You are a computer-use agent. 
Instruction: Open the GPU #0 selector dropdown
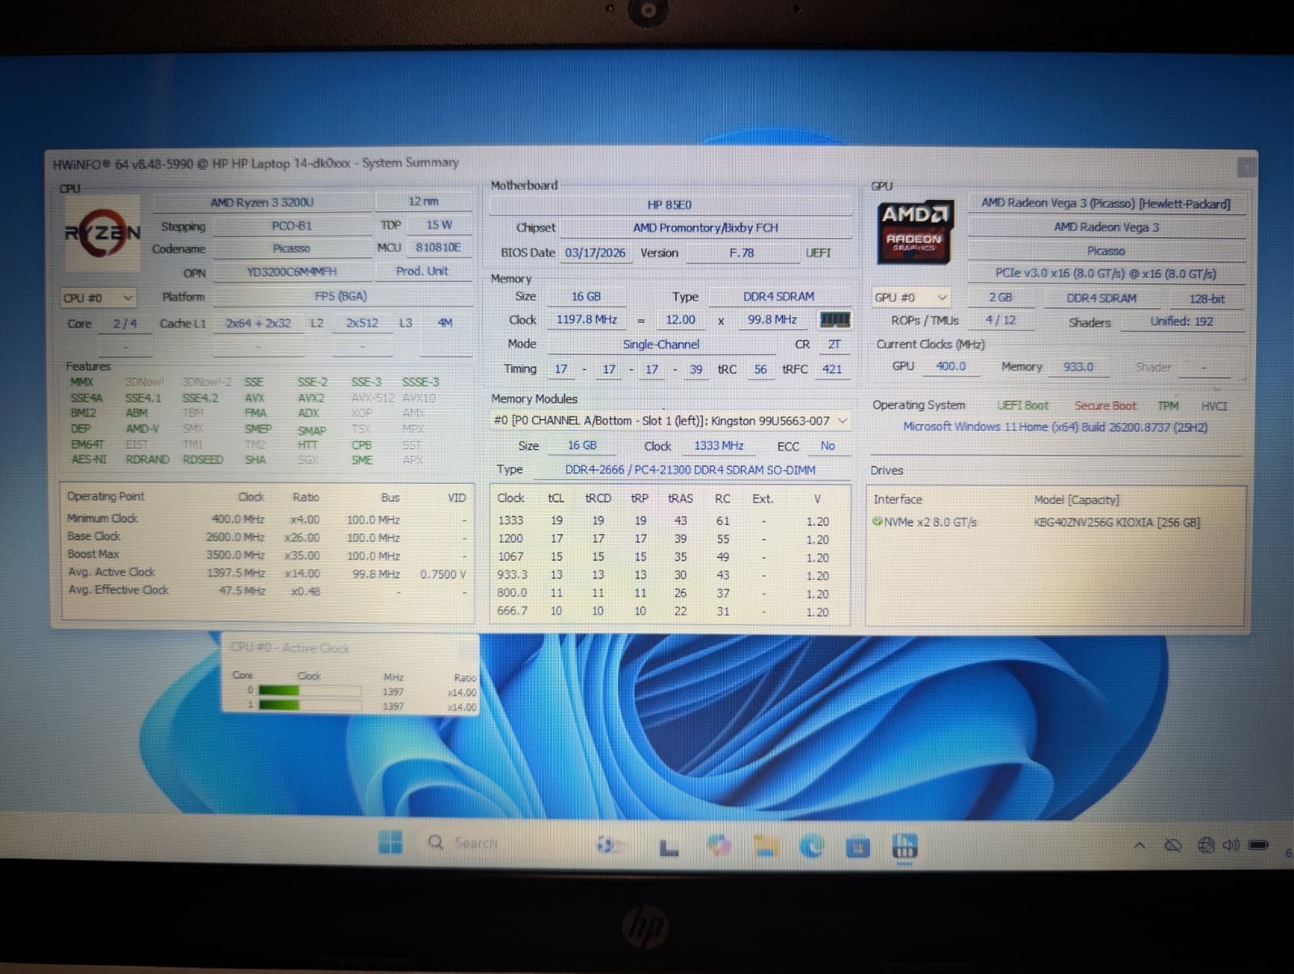point(911,298)
